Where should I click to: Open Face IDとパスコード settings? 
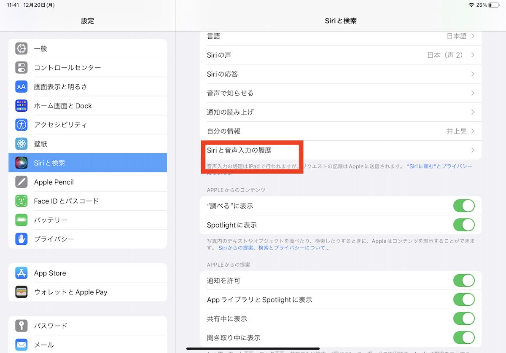tap(88, 201)
